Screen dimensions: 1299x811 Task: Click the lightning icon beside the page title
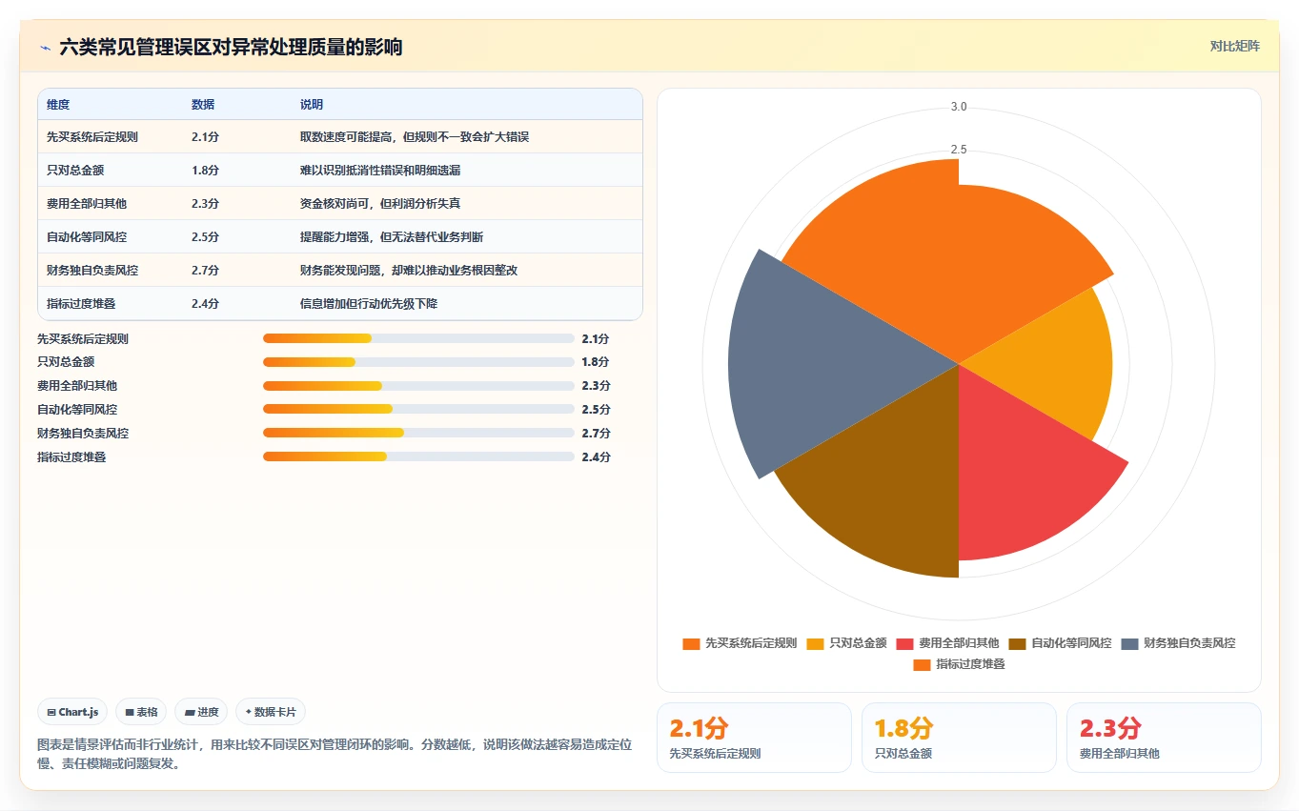click(x=45, y=47)
